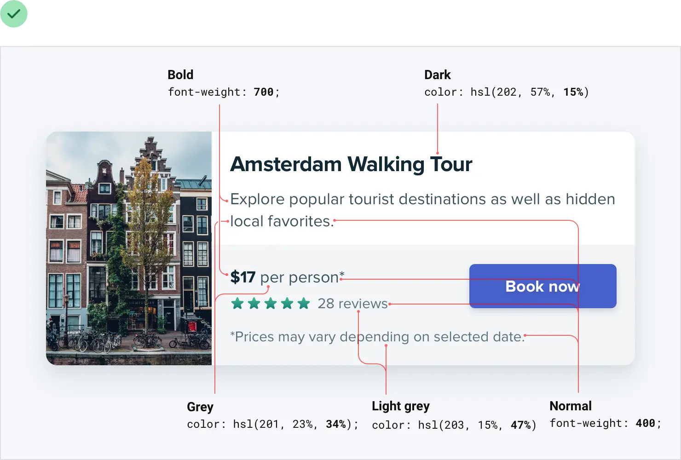Click the Bold annotation label

(180, 75)
